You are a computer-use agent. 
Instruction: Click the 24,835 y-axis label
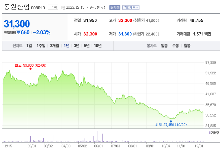click(x=210, y=126)
